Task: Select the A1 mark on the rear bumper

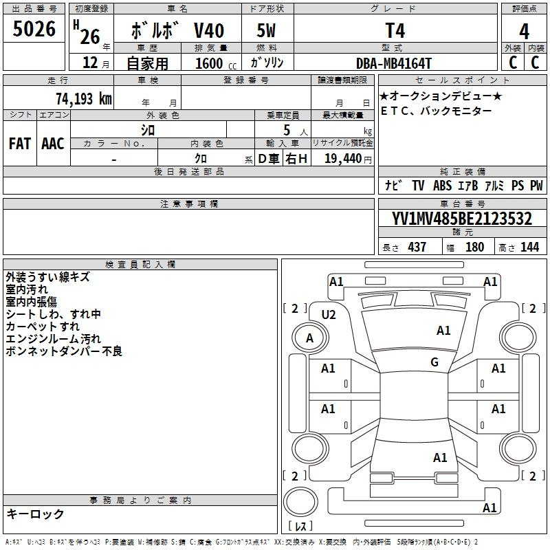Action: click(489, 507)
